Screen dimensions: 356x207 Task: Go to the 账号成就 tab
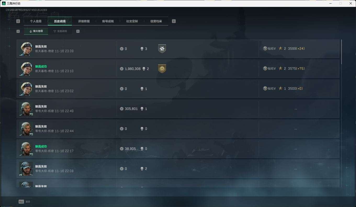[x=108, y=21]
